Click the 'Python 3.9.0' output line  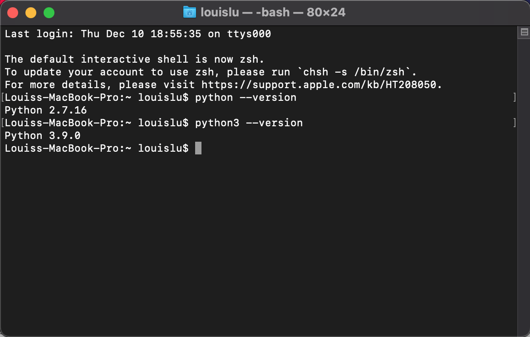43,136
